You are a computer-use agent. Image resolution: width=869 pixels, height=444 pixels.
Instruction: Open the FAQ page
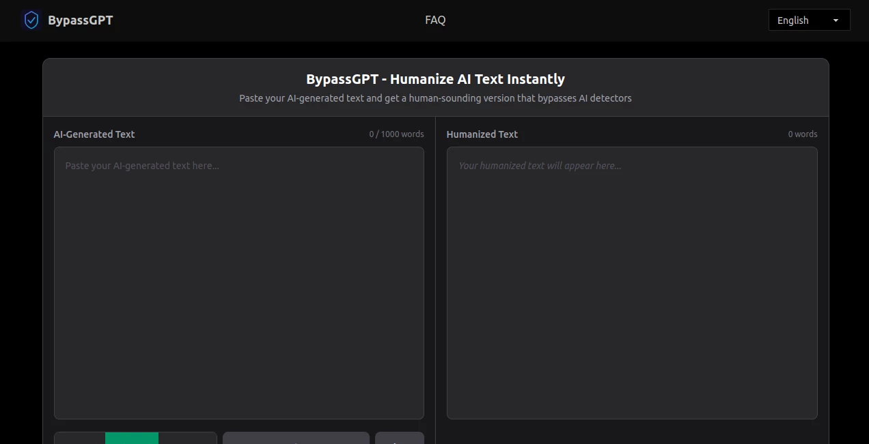pyautogui.click(x=435, y=20)
